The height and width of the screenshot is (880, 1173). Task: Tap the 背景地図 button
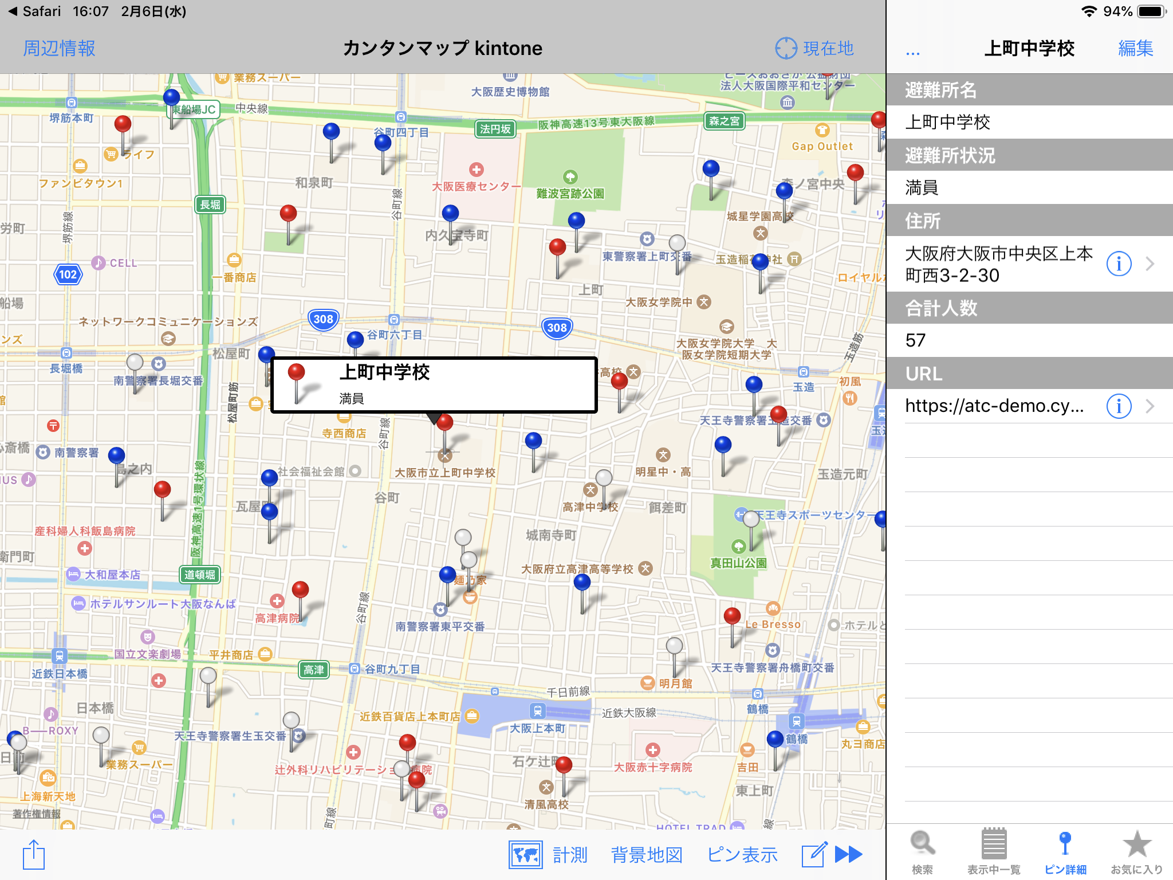click(647, 855)
